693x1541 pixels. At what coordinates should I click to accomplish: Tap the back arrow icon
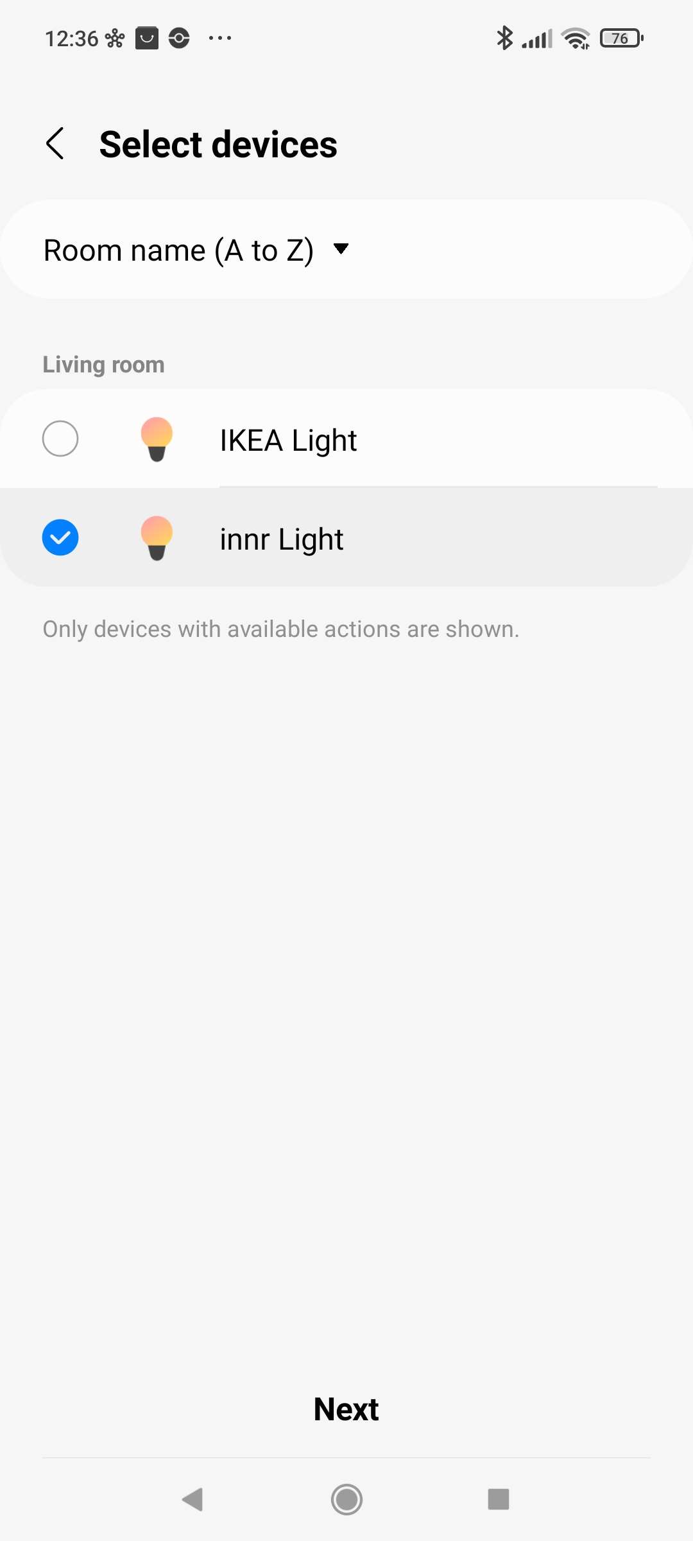click(x=56, y=143)
